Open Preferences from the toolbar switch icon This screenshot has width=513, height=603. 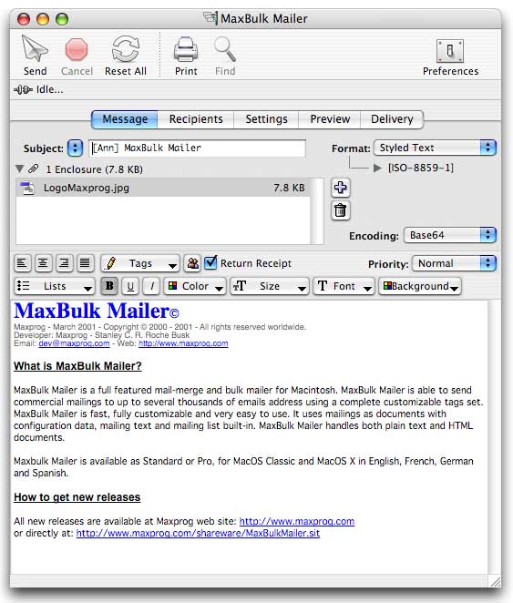click(450, 50)
